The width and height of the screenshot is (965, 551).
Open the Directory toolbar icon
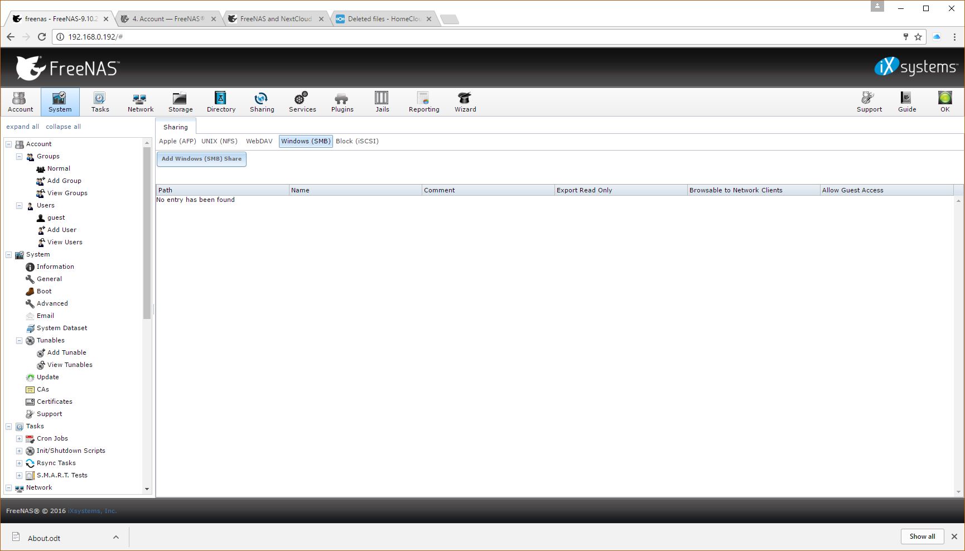[x=221, y=102]
